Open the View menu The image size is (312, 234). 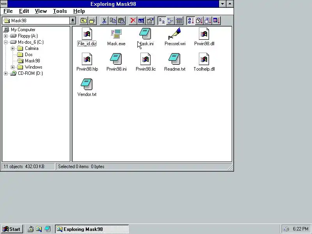tap(41, 11)
